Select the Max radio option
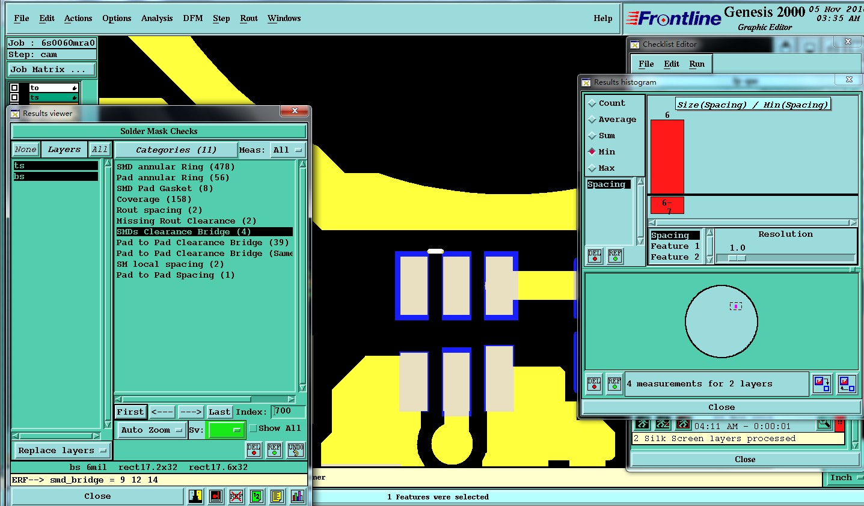The width and height of the screenshot is (864, 506). coord(592,168)
